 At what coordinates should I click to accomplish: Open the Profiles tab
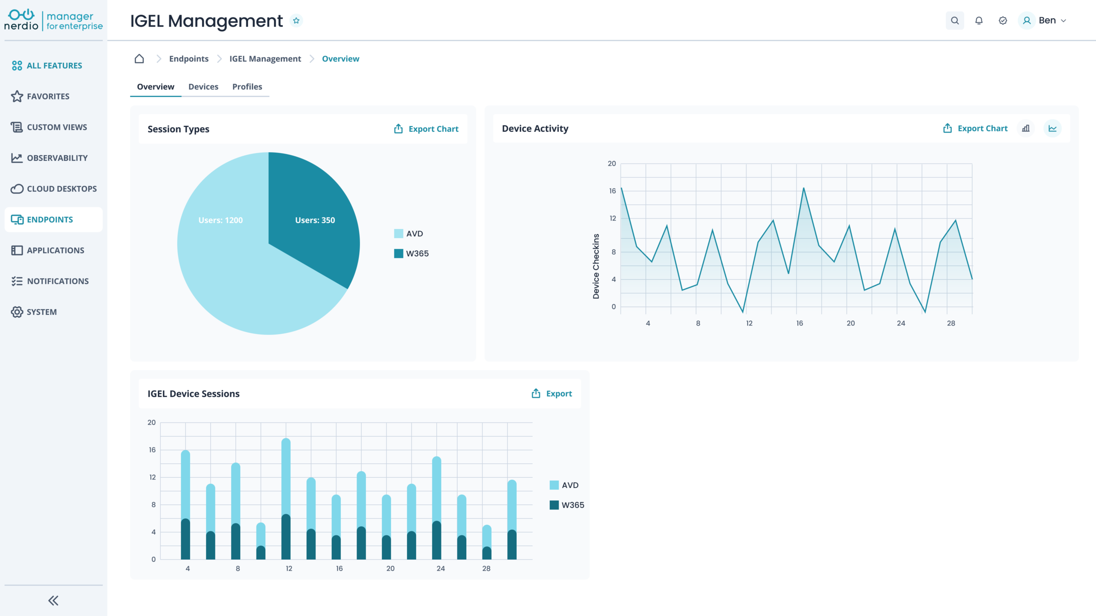[247, 87]
